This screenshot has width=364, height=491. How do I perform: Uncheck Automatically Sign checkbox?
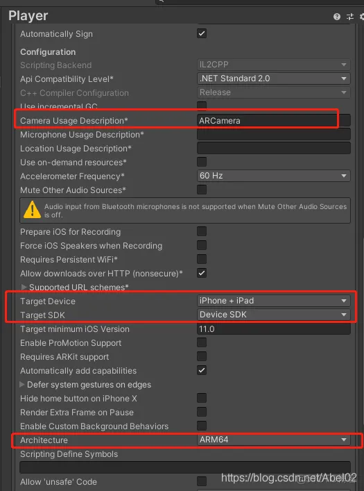[202, 33]
